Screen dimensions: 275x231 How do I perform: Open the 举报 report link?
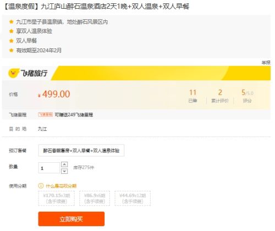pos(266,63)
